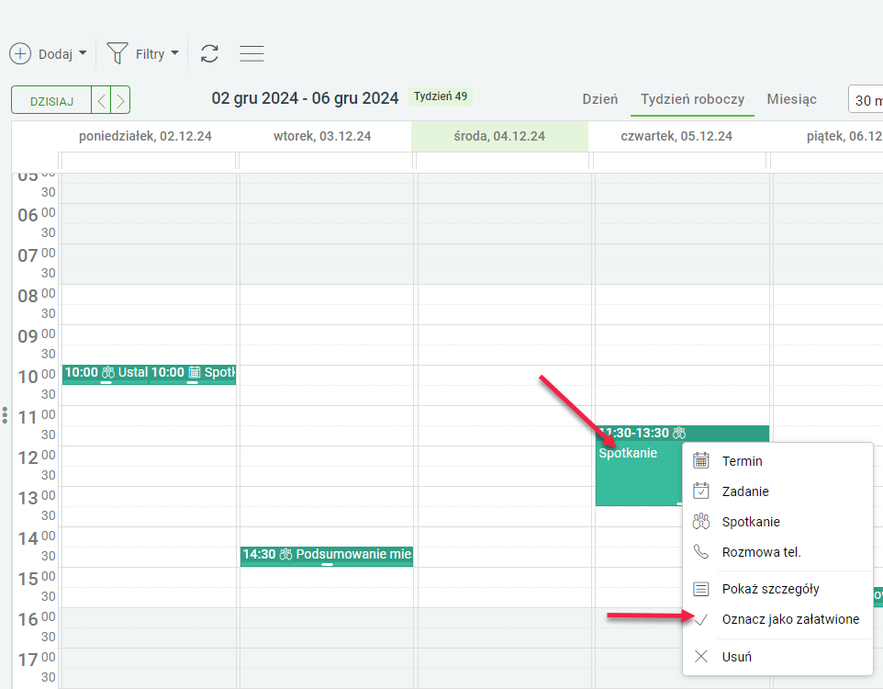
Task: Choose Spotkanie from the context menu
Action: 777,522
